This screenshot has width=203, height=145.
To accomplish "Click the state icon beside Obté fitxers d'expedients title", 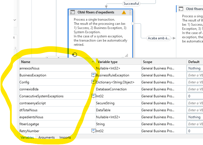I will click(x=72, y=12).
